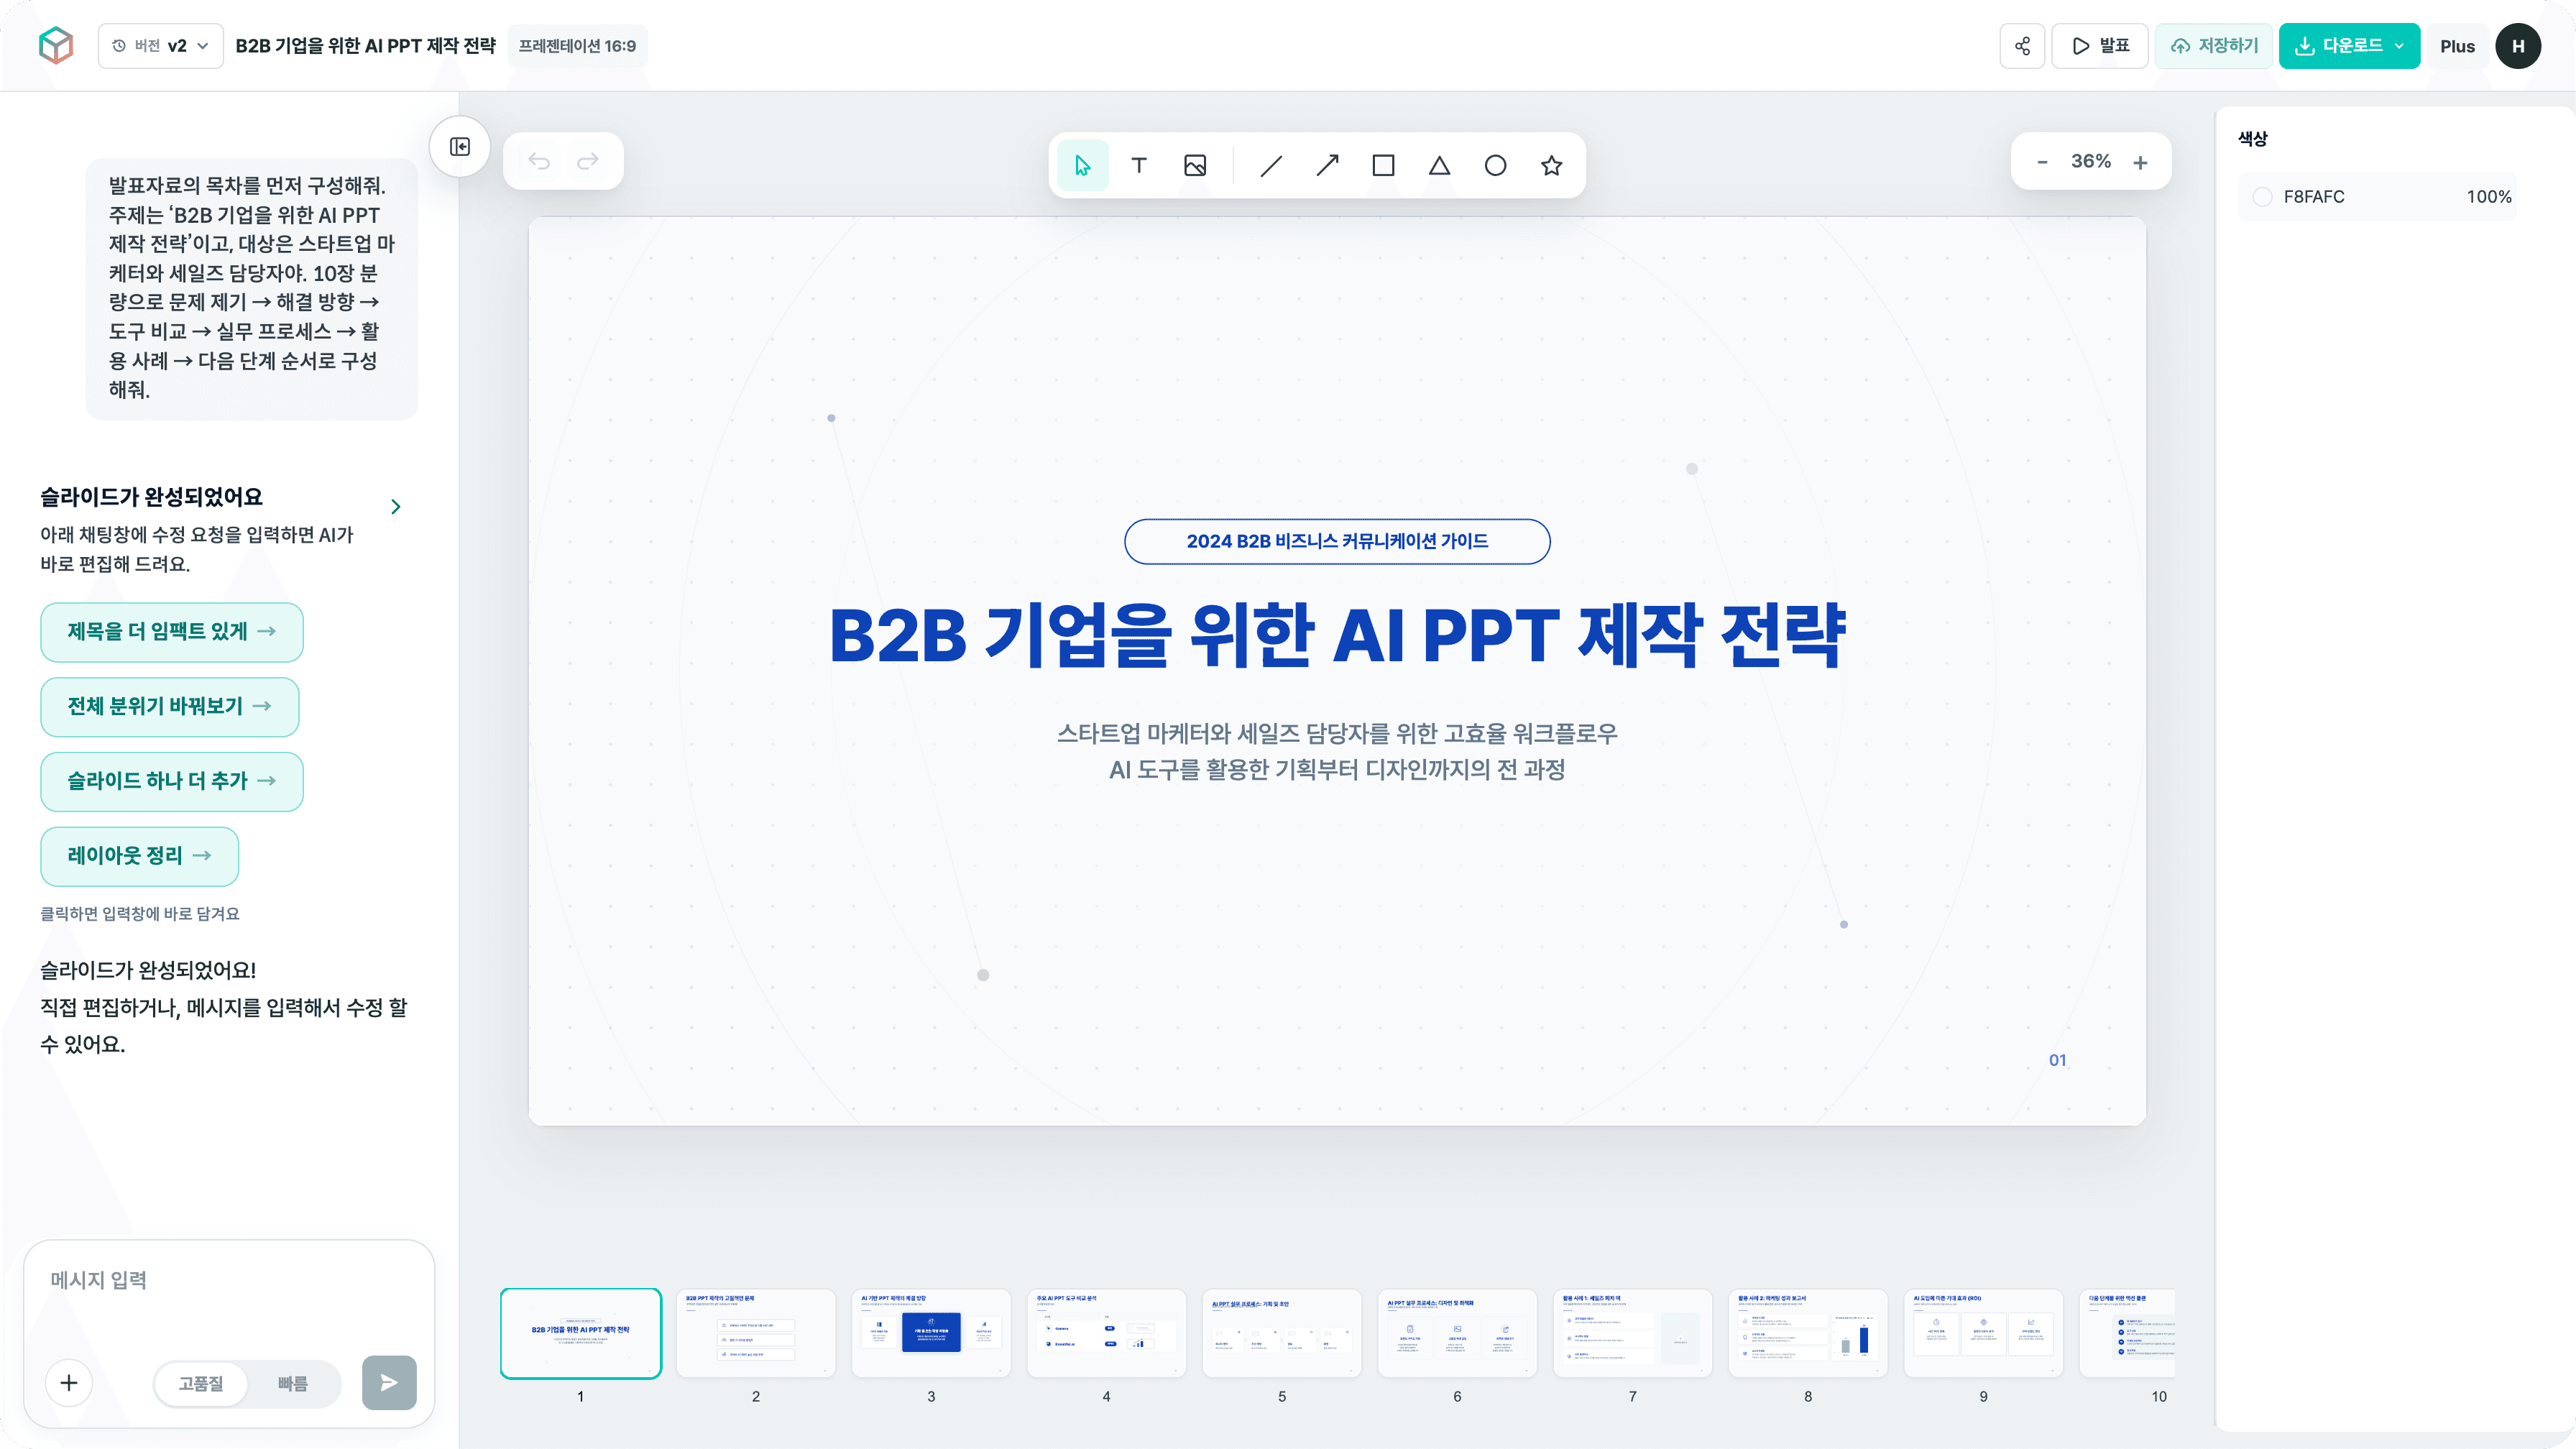Select the pointer selection tool

(1083, 165)
